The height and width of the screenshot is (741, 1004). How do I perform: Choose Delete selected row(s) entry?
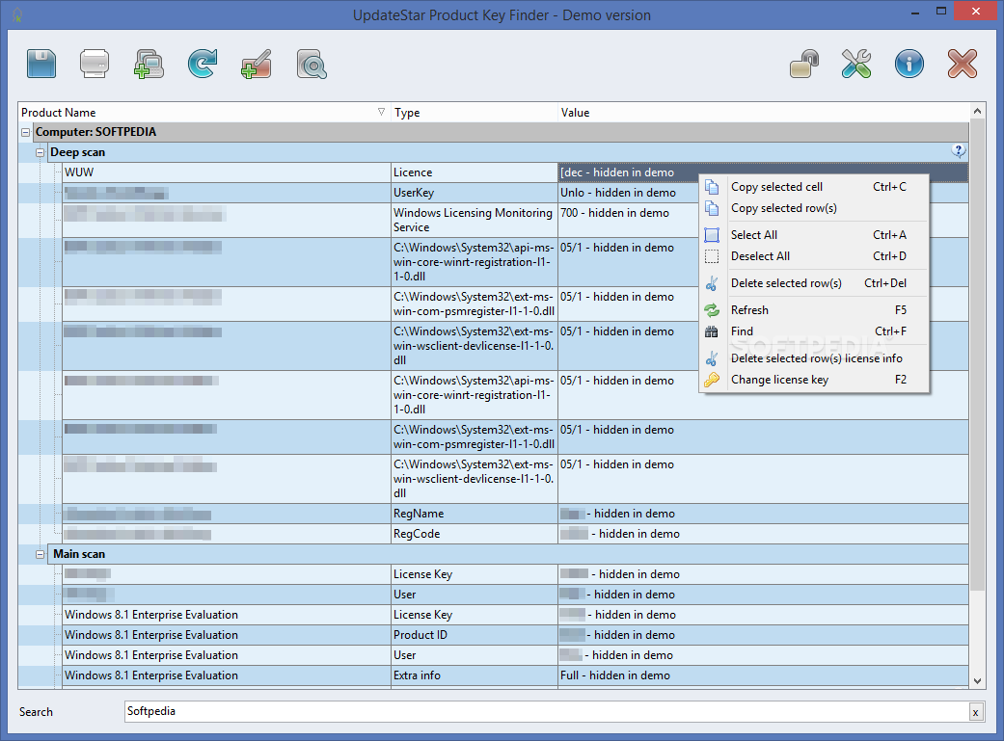[x=814, y=283]
